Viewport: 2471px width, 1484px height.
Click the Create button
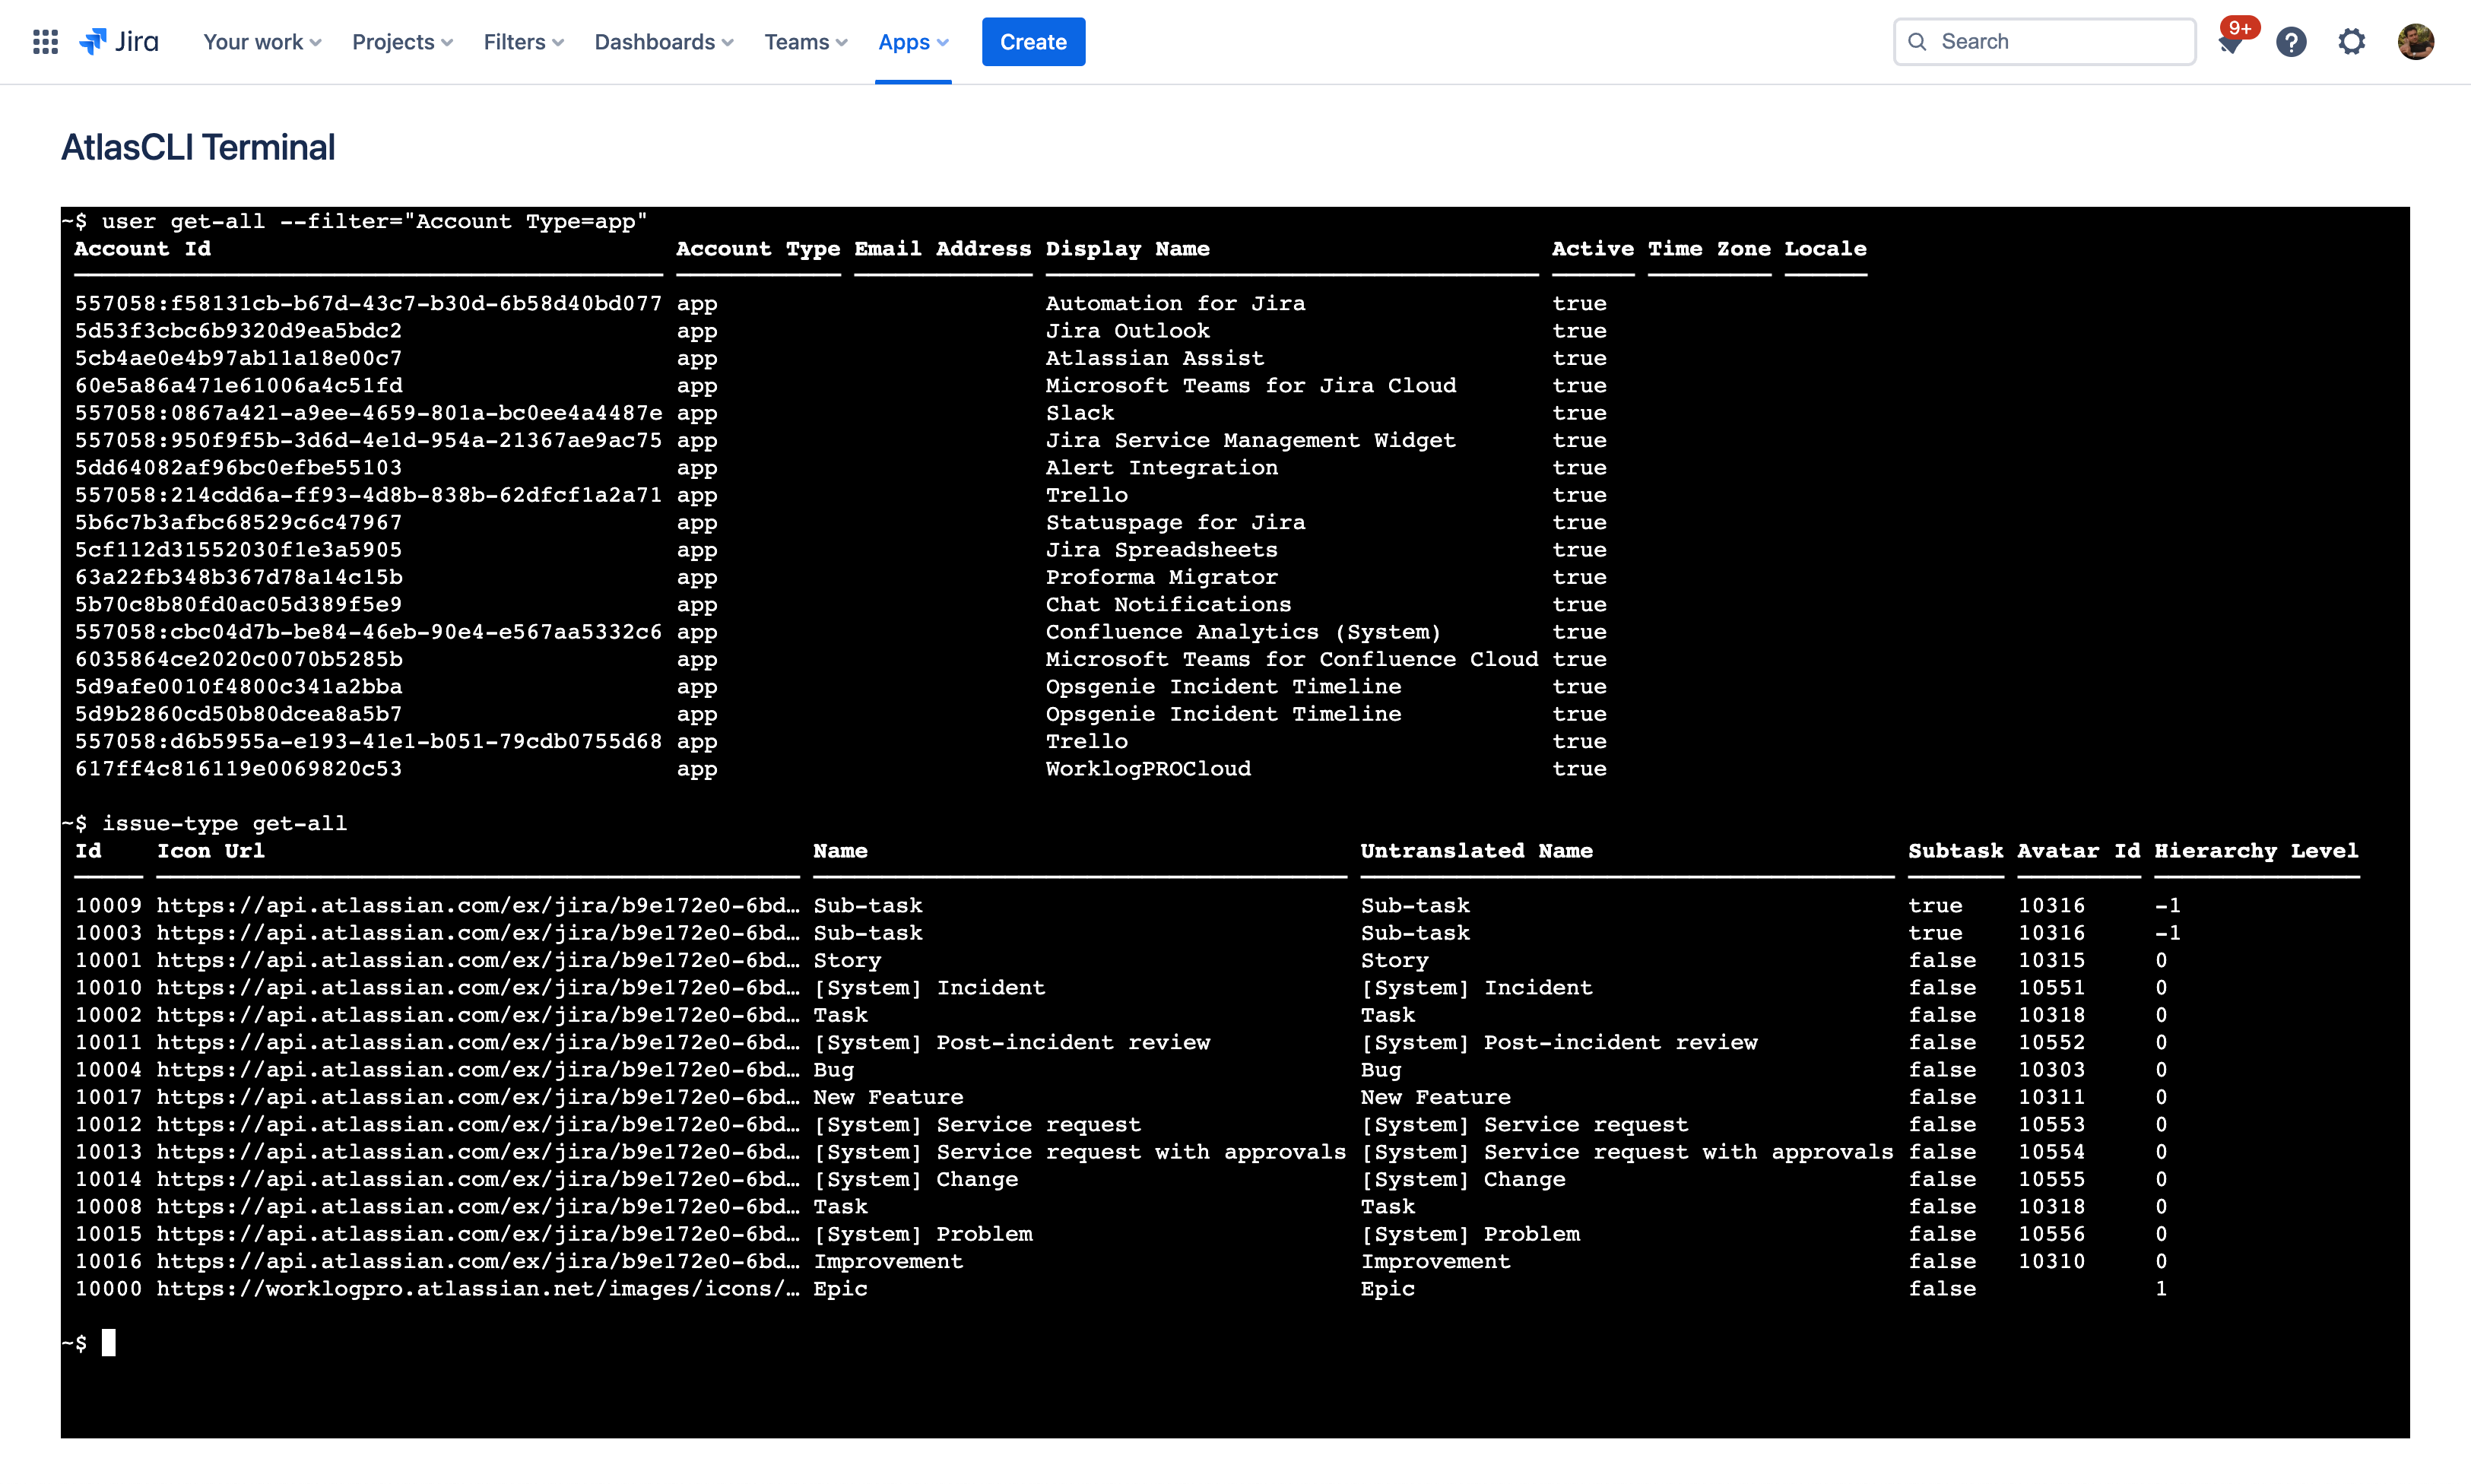(x=1033, y=42)
